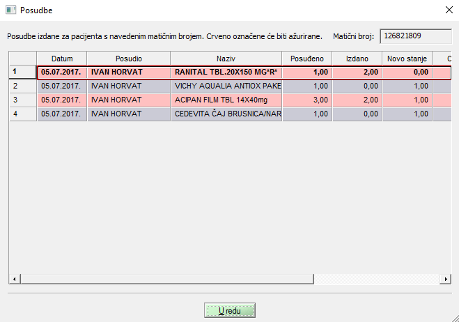This screenshot has height=322, width=459.
Task: Click the Datum column header
Action: (x=62, y=59)
